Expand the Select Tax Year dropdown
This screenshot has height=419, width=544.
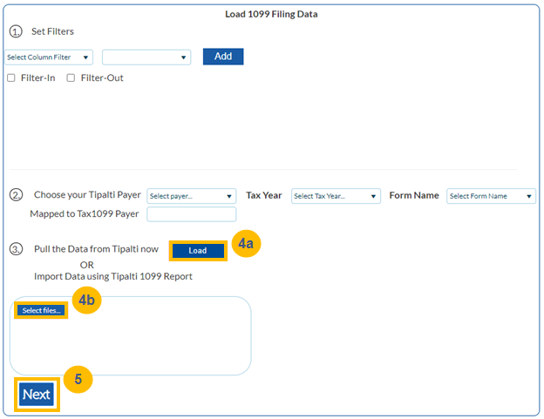(x=336, y=196)
